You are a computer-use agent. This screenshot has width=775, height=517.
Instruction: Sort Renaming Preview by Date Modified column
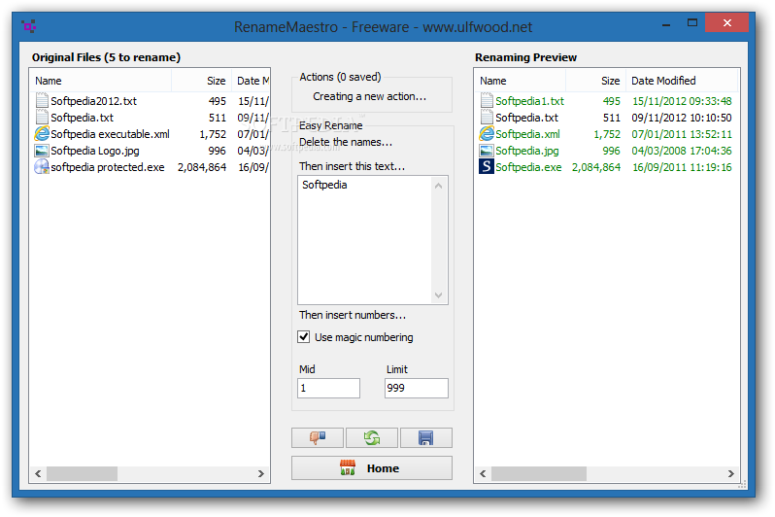(682, 81)
